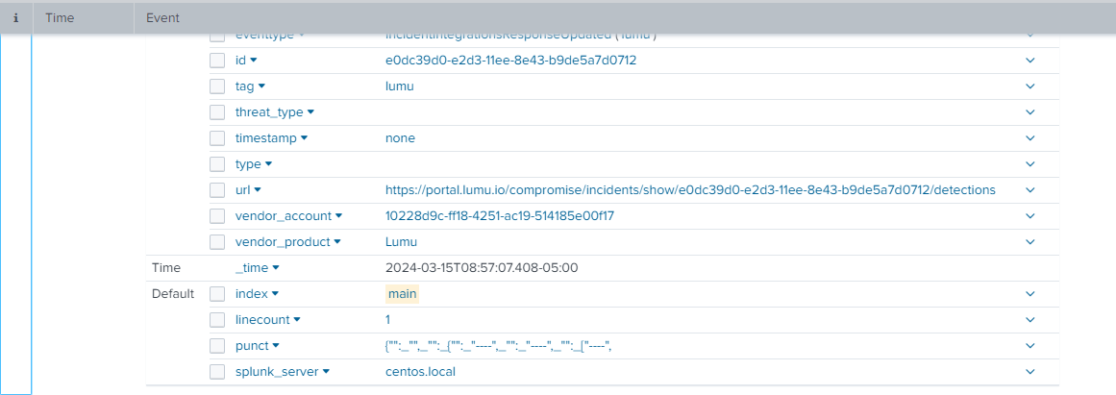Click the highlighted main index value

(x=402, y=294)
